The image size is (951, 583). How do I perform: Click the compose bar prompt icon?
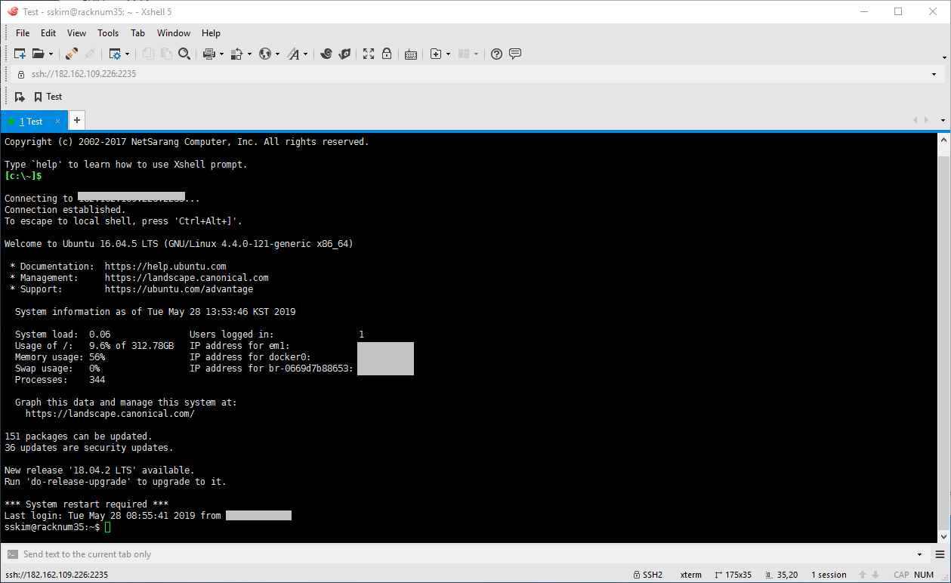(12, 554)
